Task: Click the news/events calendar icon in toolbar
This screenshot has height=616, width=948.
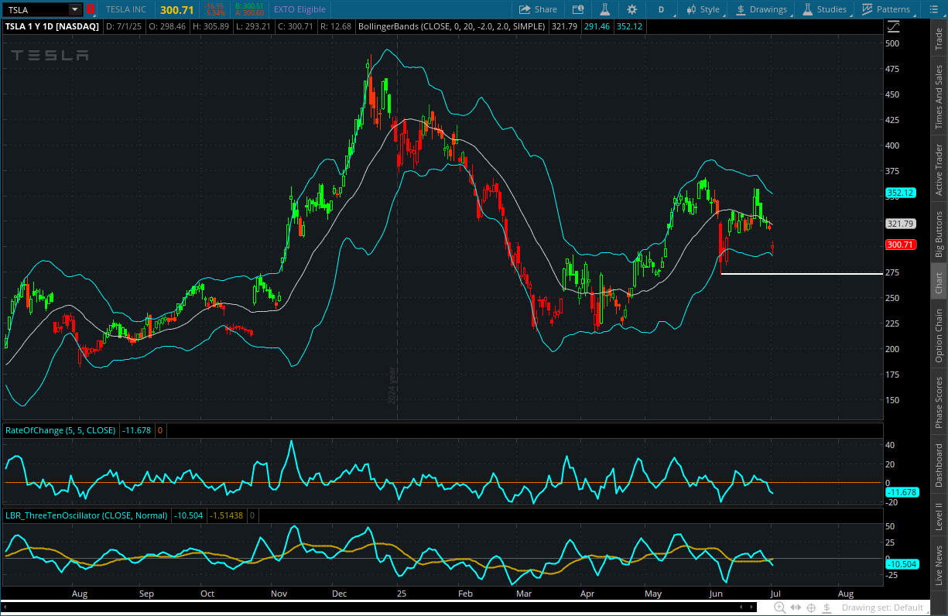Action: pos(577,9)
